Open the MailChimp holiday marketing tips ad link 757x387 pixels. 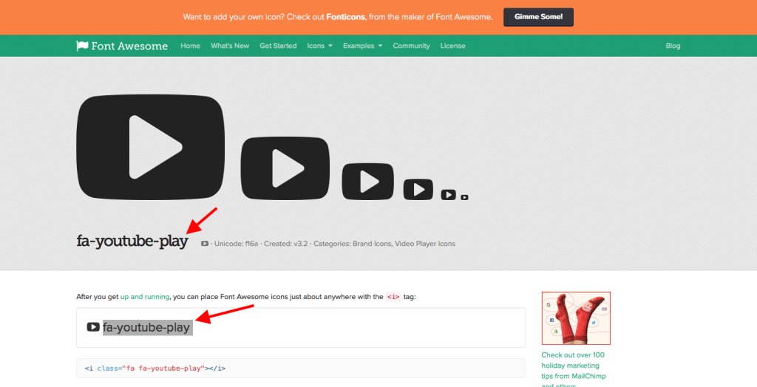click(574, 369)
